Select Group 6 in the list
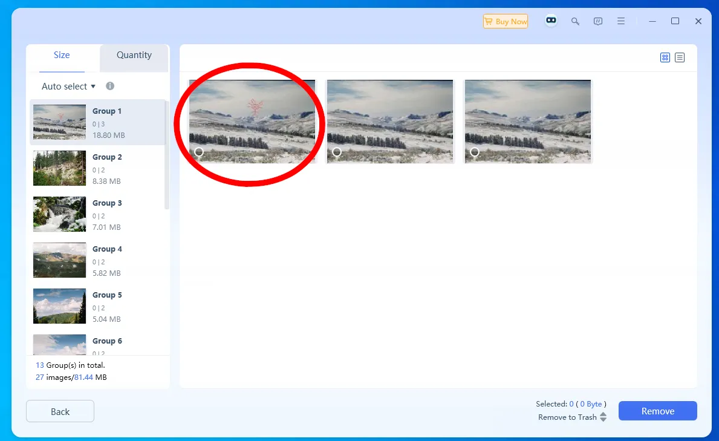The image size is (719, 441). 97,343
